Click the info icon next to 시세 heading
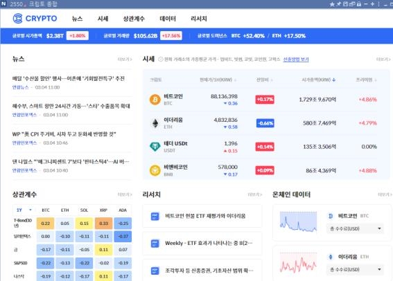393x281 pixels. [161, 60]
